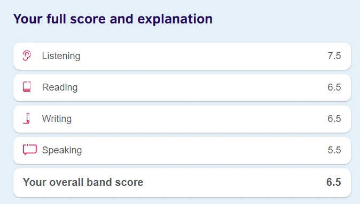Expand the Writing score card
The image size is (360, 204).
click(182, 119)
